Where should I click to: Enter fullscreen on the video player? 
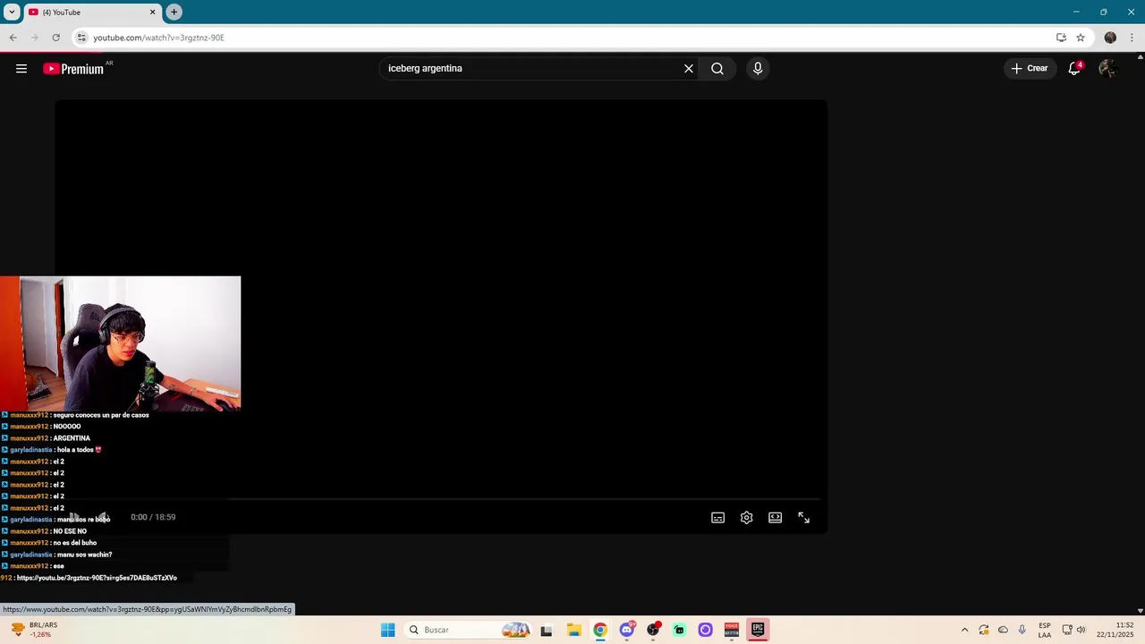803,518
